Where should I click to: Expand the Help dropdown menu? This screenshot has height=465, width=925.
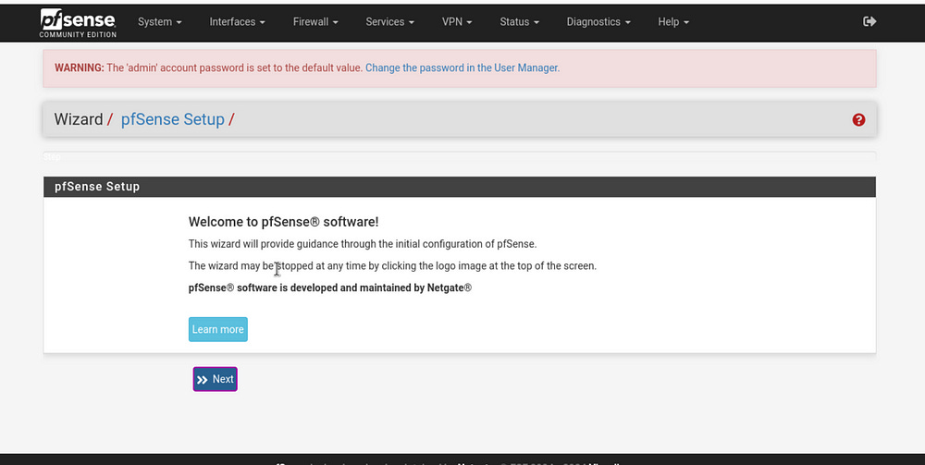[673, 22]
